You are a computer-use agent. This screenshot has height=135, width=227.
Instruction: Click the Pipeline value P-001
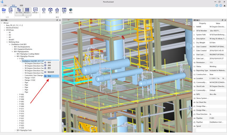[x=212, y=118]
